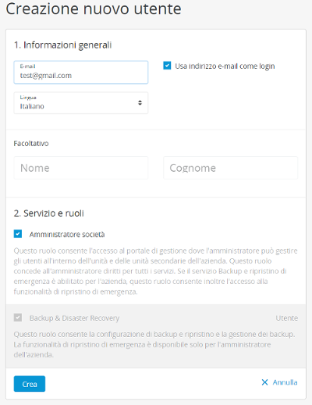312x405 pixels.
Task: Open the Lingua language dropdown
Action: (x=81, y=103)
